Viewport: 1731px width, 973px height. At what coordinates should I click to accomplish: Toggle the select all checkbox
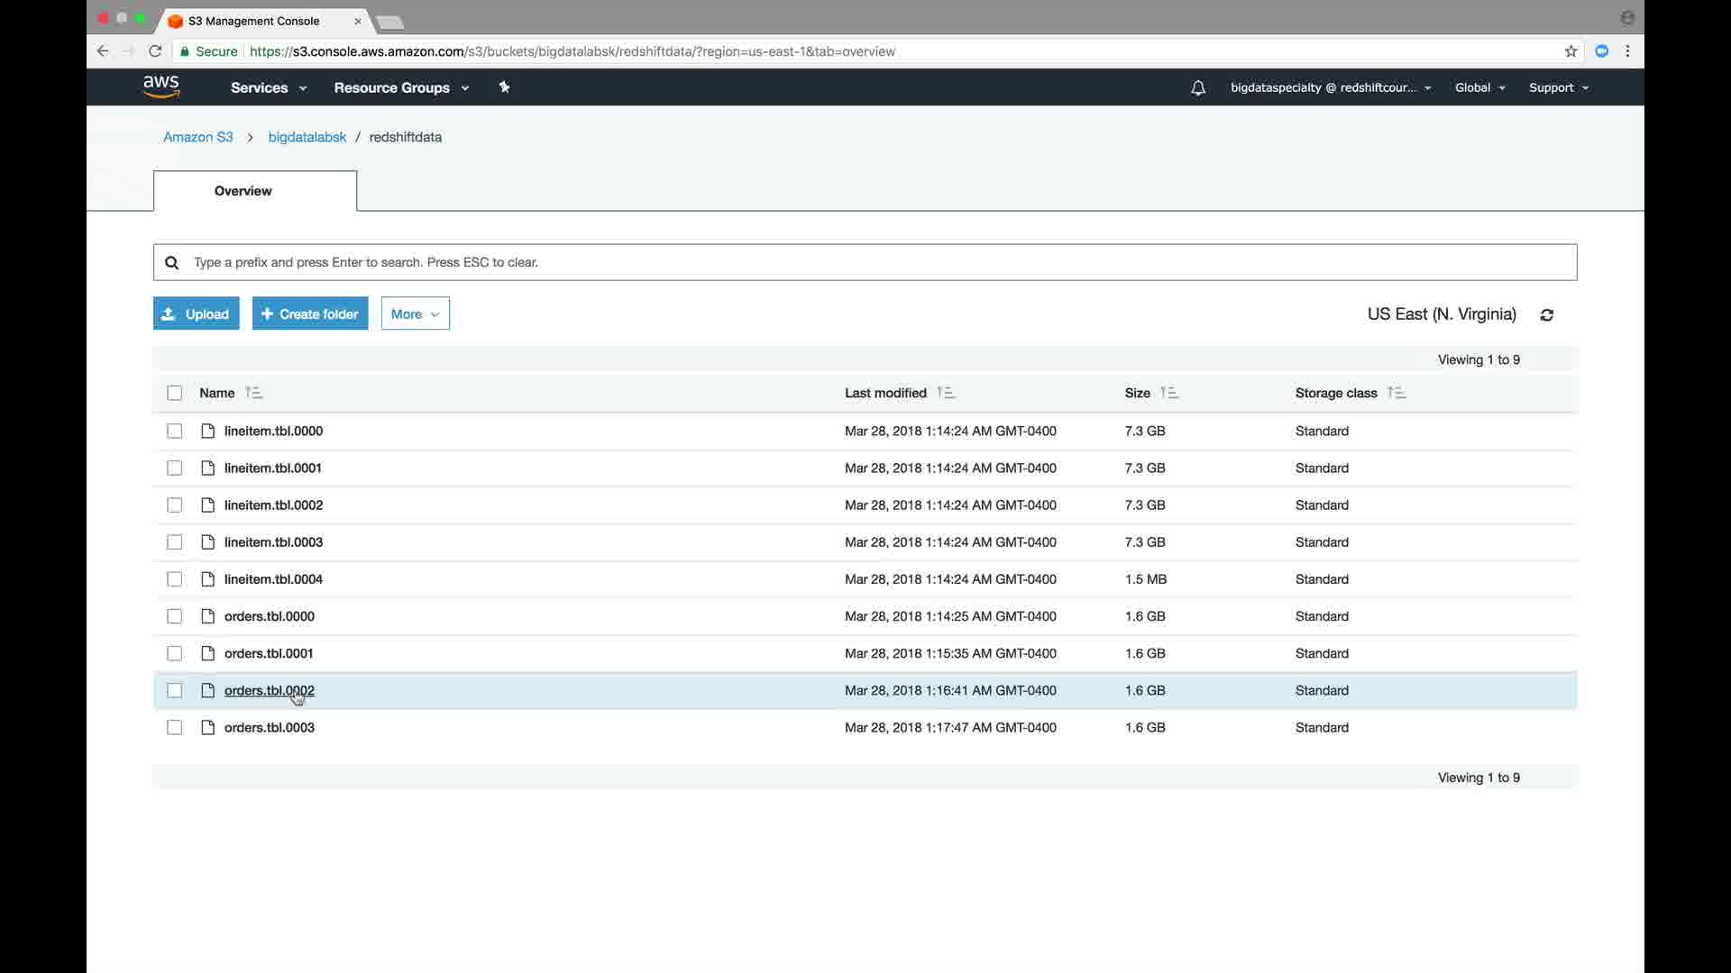[175, 393]
